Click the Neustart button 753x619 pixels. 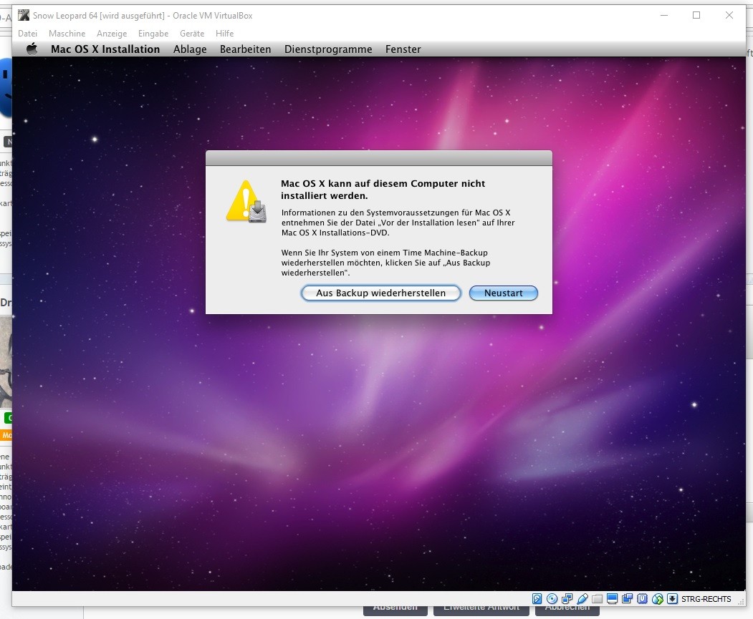503,293
